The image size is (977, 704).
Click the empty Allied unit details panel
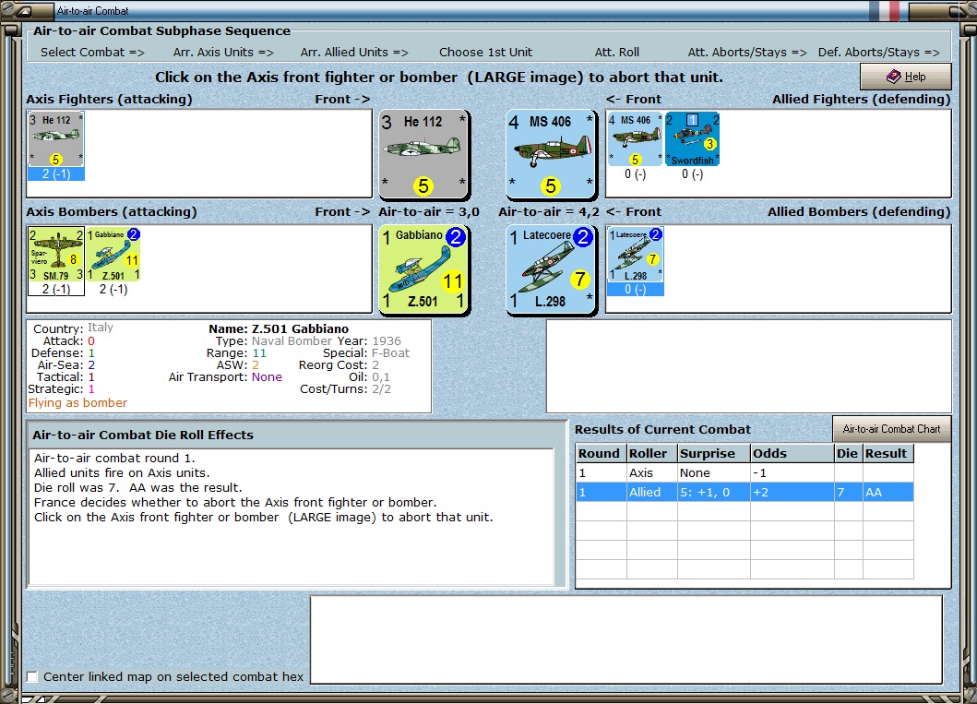tap(749, 366)
